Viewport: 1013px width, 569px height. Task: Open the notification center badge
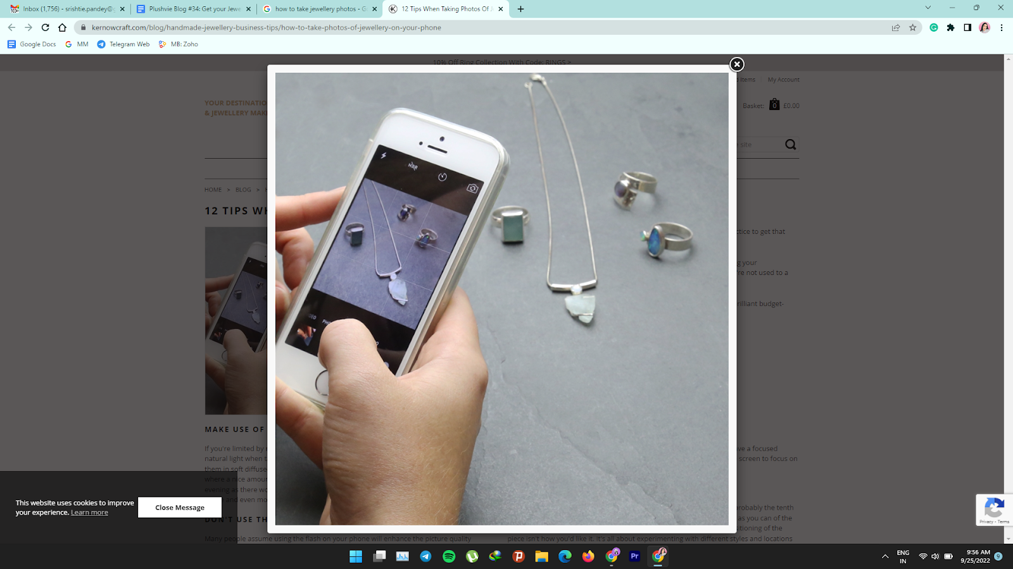pos(998,556)
